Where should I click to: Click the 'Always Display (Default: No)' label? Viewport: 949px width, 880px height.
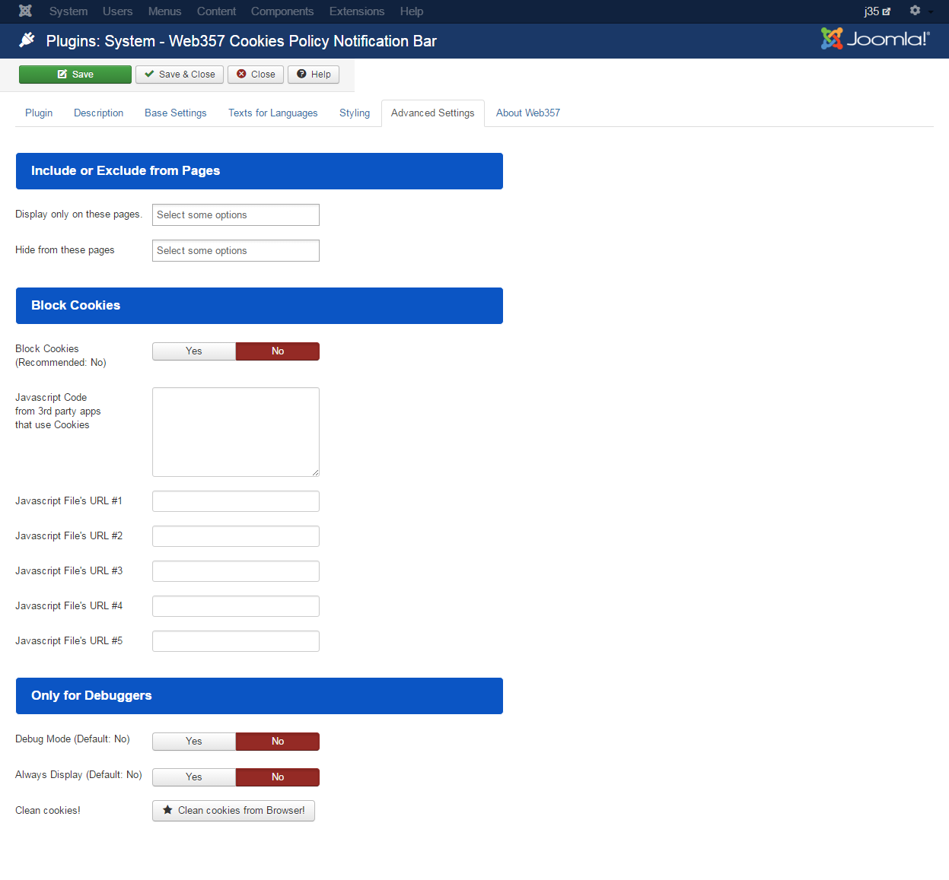[78, 775]
